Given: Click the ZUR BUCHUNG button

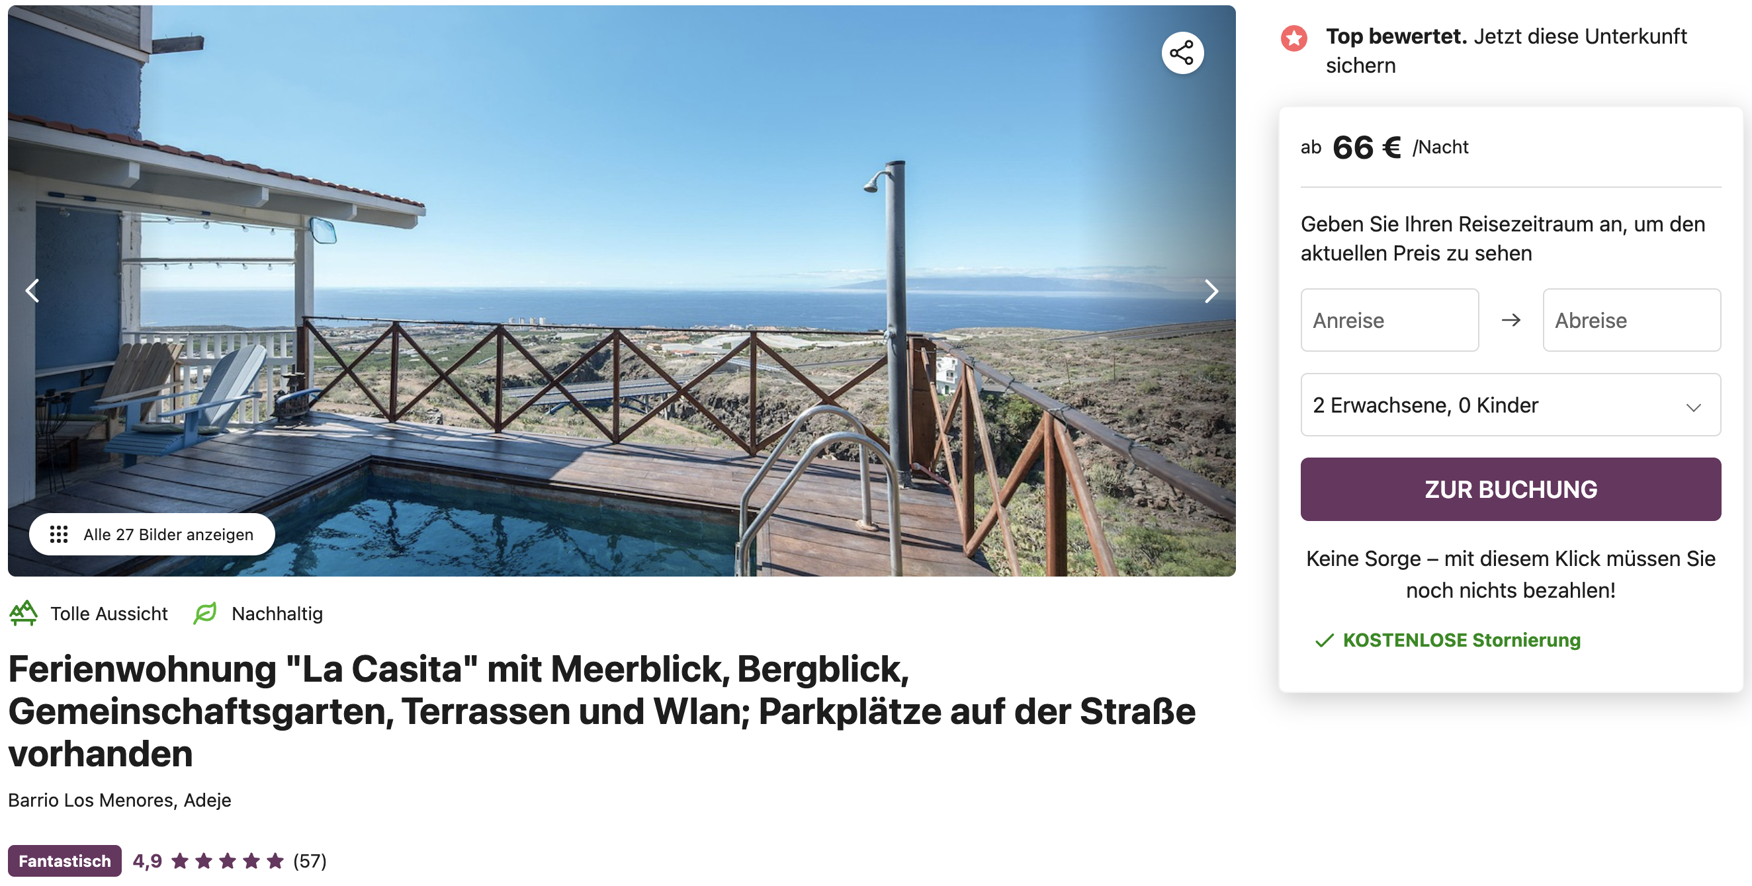Looking at the screenshot, I should (x=1511, y=489).
